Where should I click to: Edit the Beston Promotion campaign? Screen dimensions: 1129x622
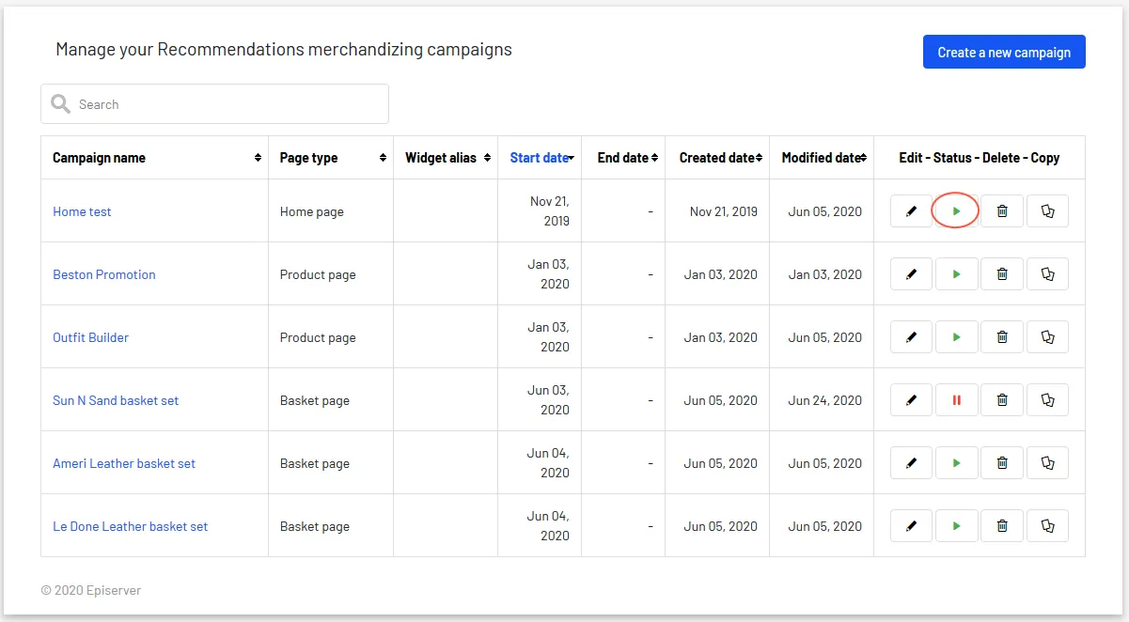[x=911, y=274]
